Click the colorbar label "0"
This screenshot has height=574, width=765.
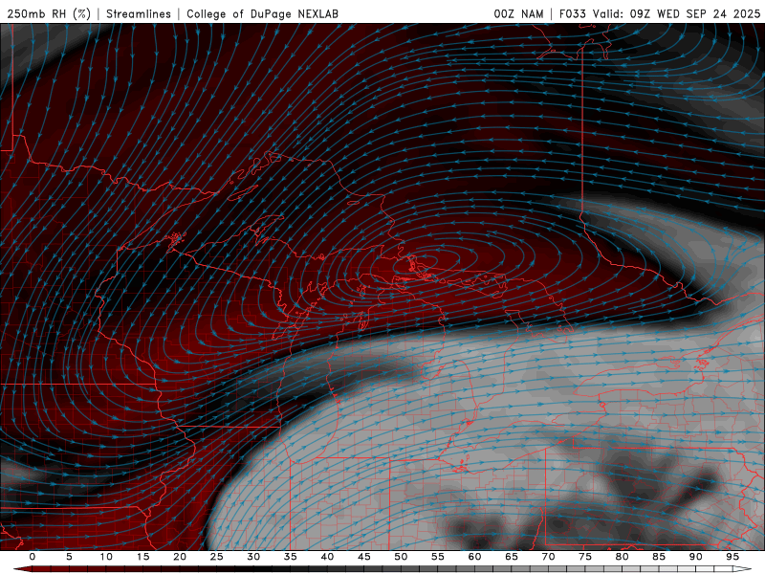pyautogui.click(x=33, y=557)
